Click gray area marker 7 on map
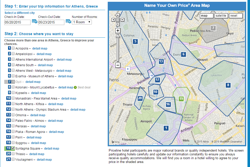Image resolution: width=250 pixels, height=167 pixels. point(213,28)
